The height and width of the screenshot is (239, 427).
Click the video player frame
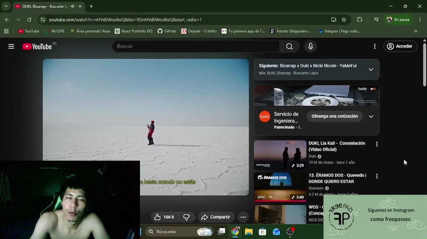click(146, 127)
